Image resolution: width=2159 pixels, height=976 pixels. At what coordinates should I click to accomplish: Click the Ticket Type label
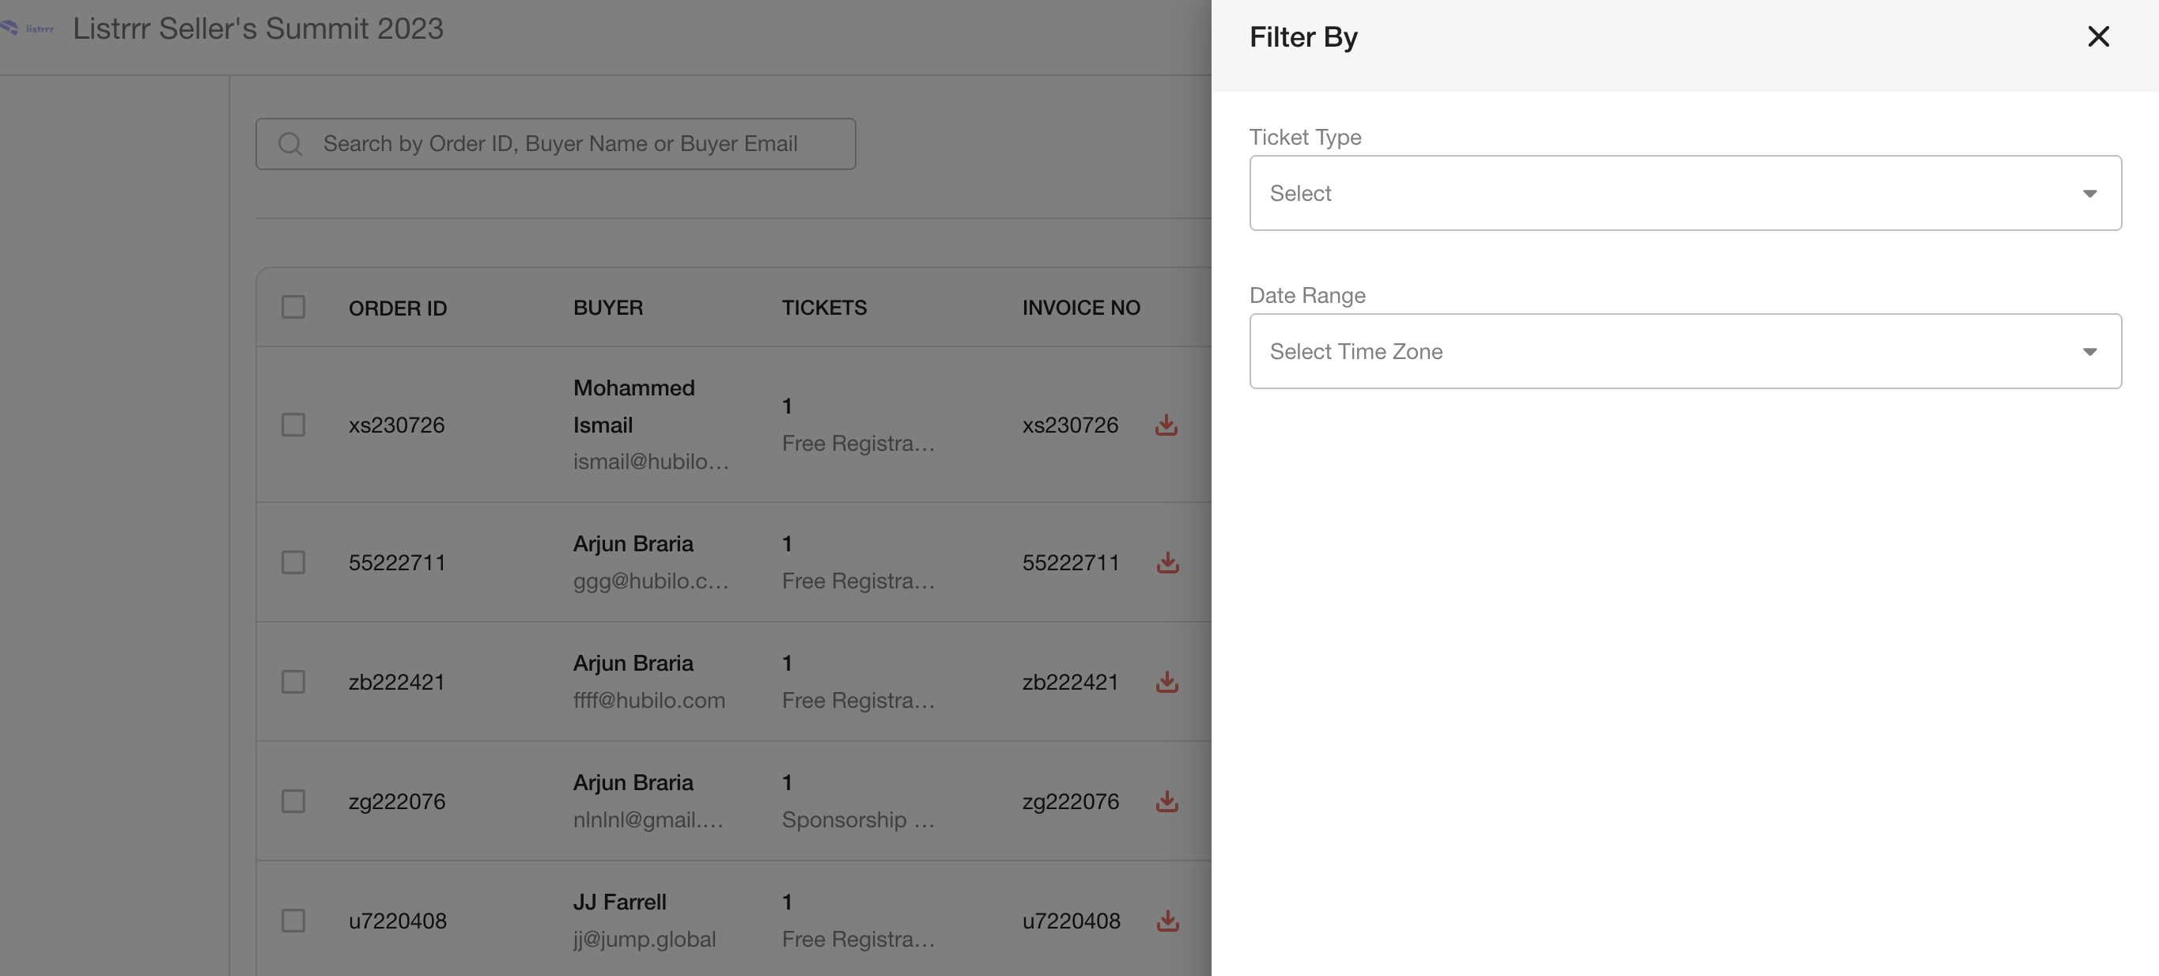coord(1305,137)
